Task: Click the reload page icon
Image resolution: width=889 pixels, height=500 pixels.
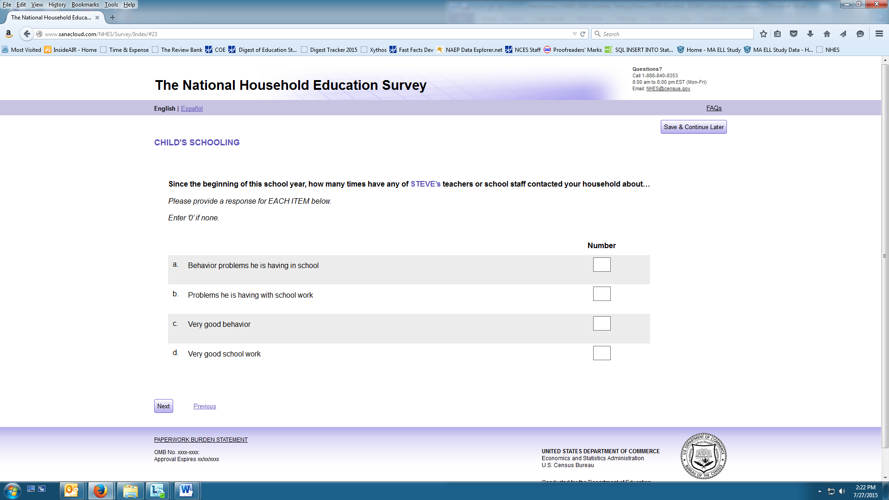Action: click(583, 34)
